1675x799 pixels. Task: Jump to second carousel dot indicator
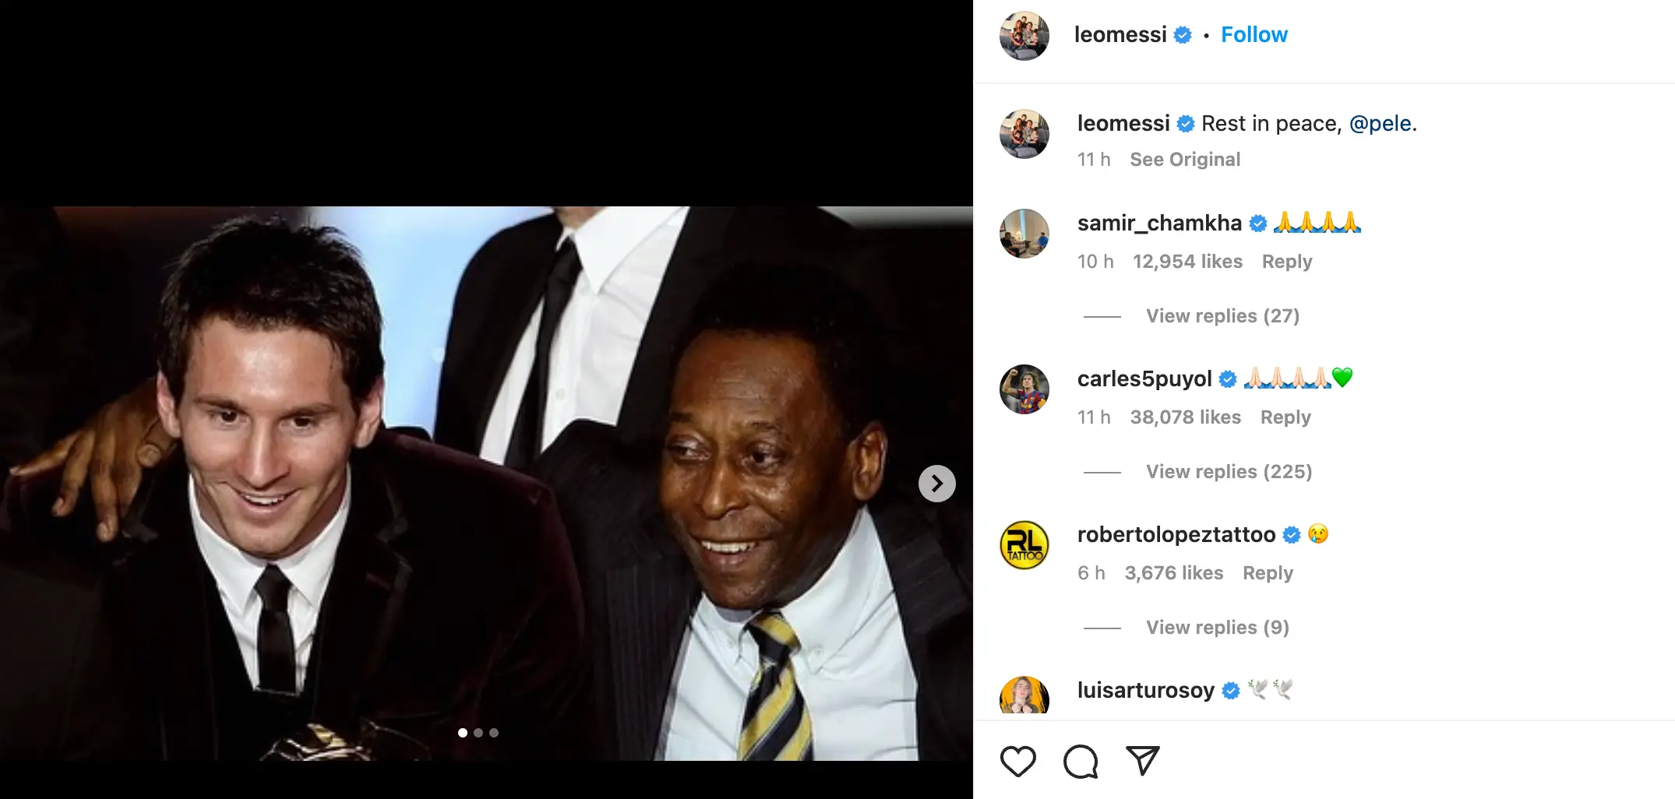tap(478, 733)
